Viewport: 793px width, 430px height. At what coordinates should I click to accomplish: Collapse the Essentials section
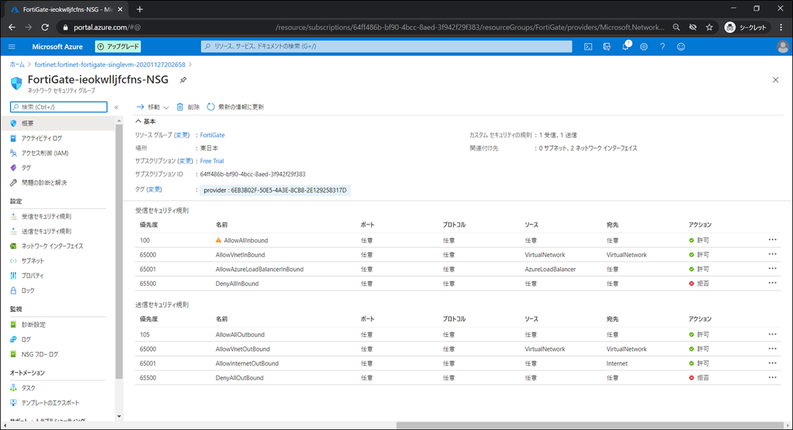coord(145,122)
